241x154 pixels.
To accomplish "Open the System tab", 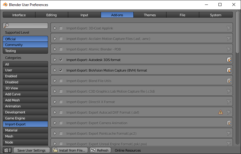I will (x=216, y=15).
